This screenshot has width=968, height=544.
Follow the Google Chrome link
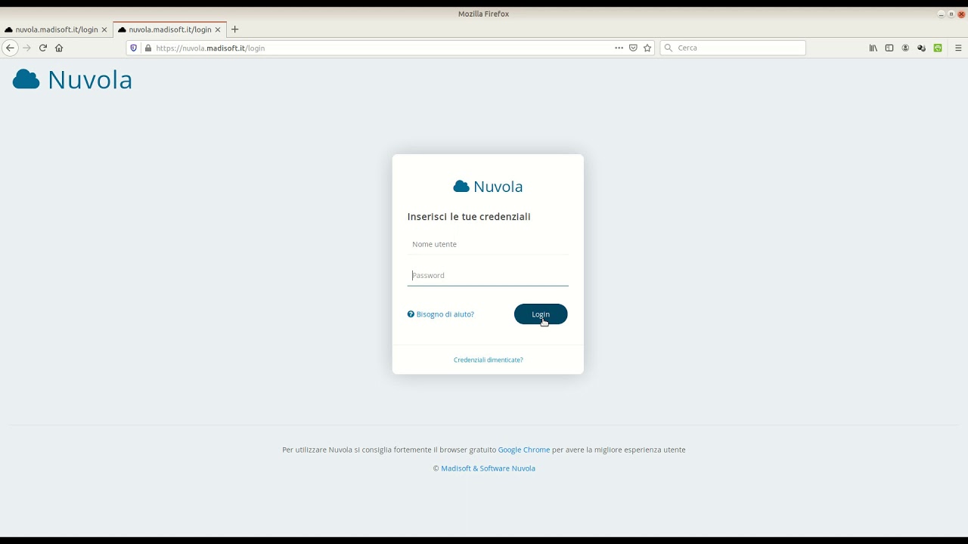pos(524,450)
